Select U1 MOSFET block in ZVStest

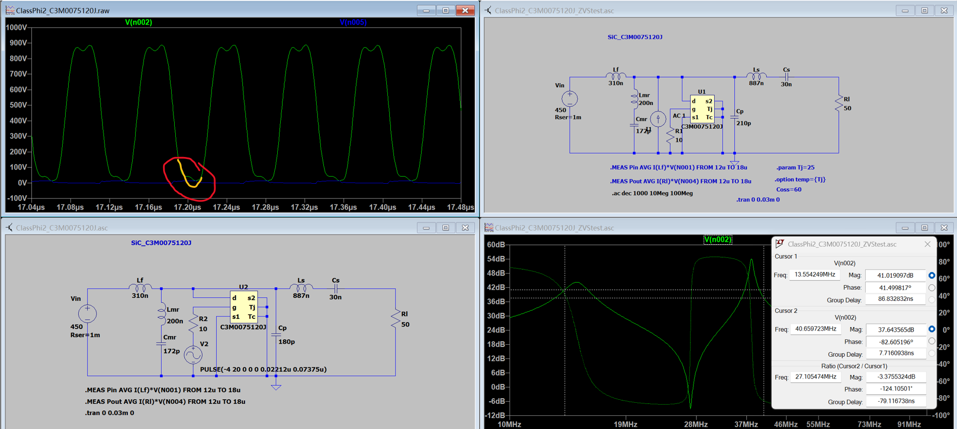pyautogui.click(x=702, y=109)
